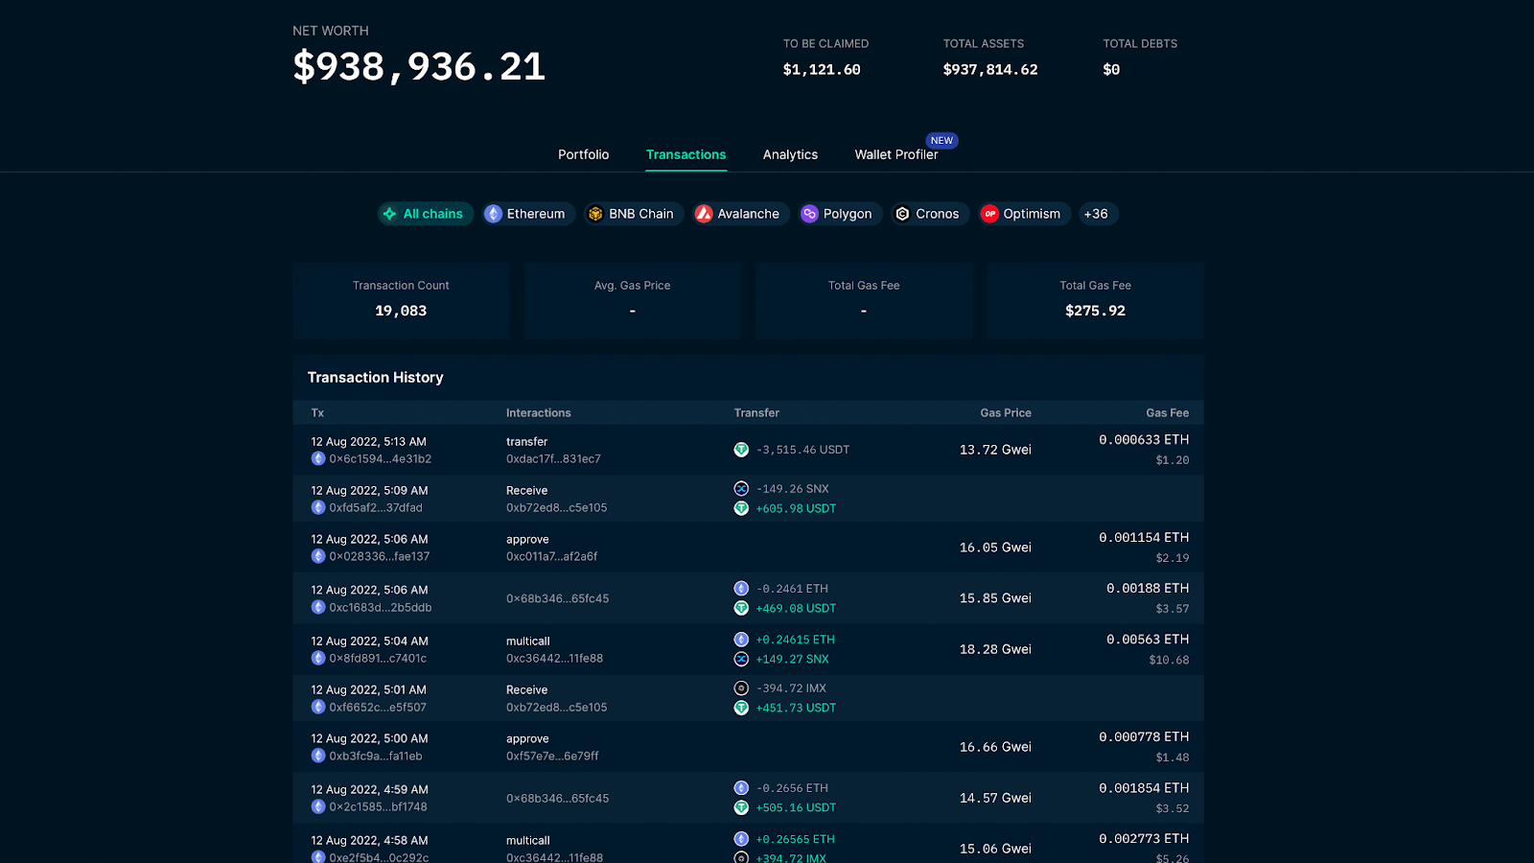Open the Gas Price column sort options
The height and width of the screenshot is (863, 1534).
pyautogui.click(x=1005, y=412)
